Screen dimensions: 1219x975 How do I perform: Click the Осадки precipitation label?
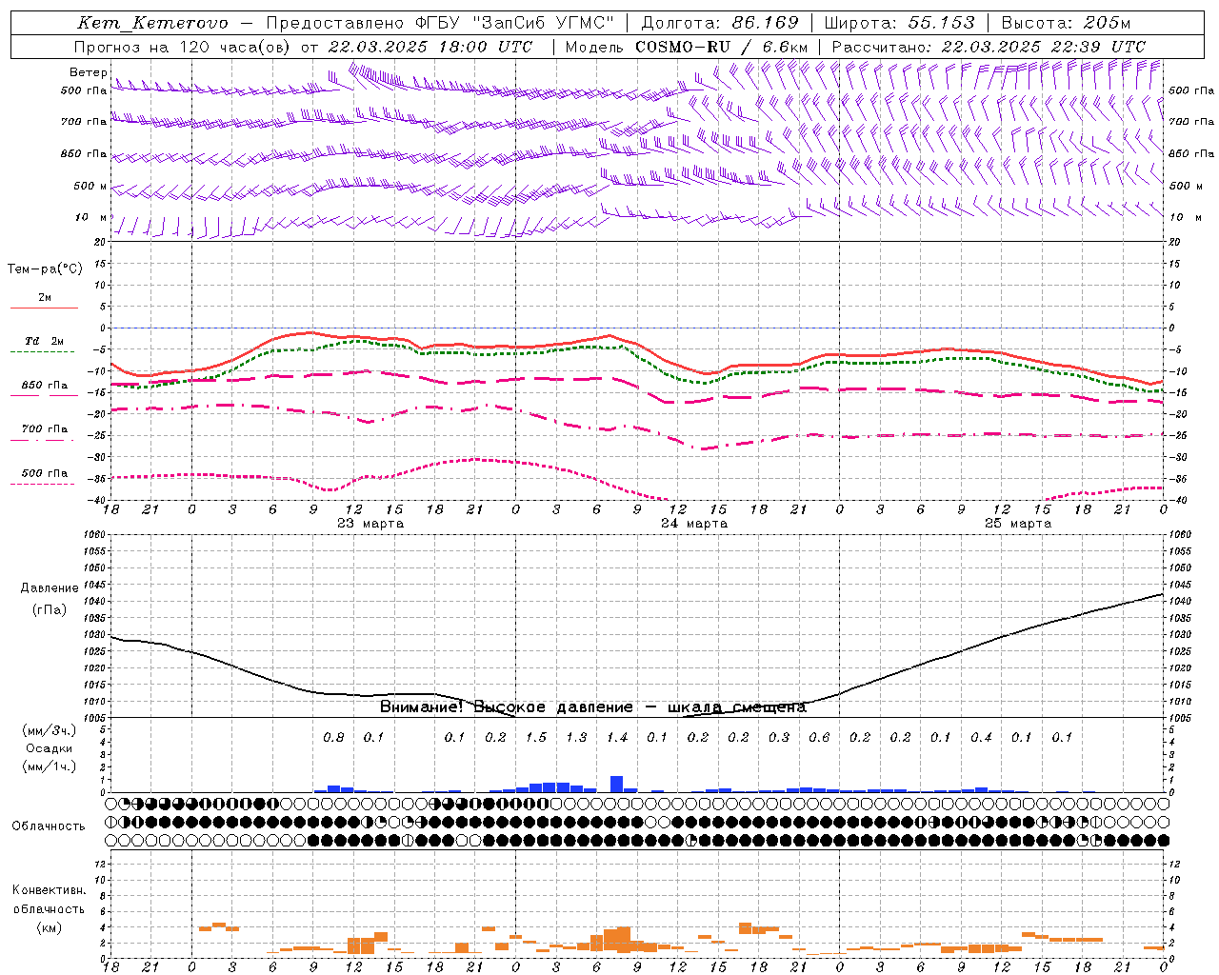50,748
